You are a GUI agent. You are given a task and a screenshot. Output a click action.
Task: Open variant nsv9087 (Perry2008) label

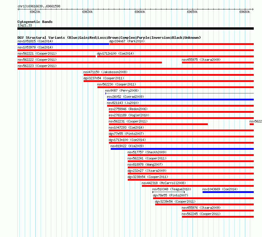point(122,90)
